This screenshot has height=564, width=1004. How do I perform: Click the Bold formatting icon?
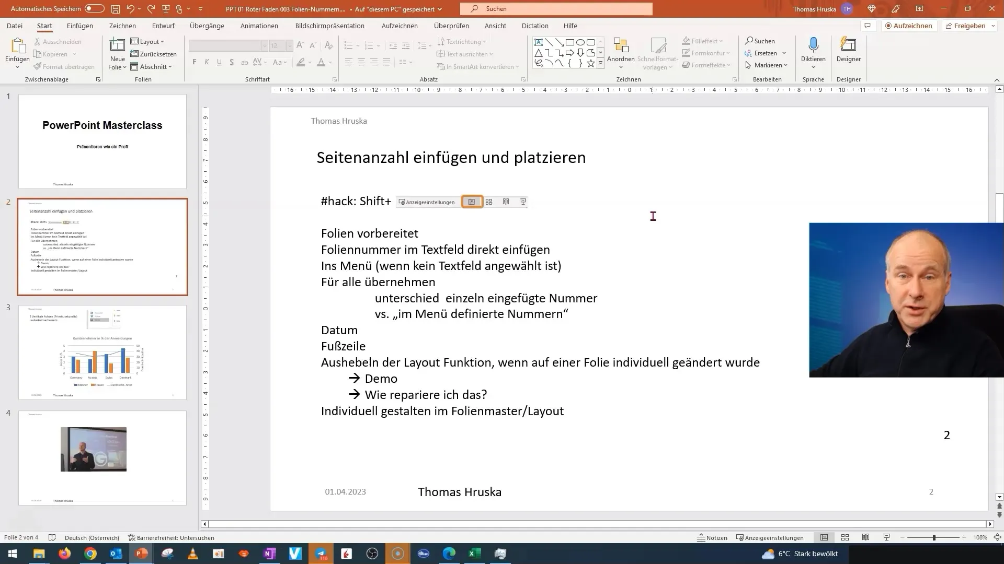tap(195, 62)
